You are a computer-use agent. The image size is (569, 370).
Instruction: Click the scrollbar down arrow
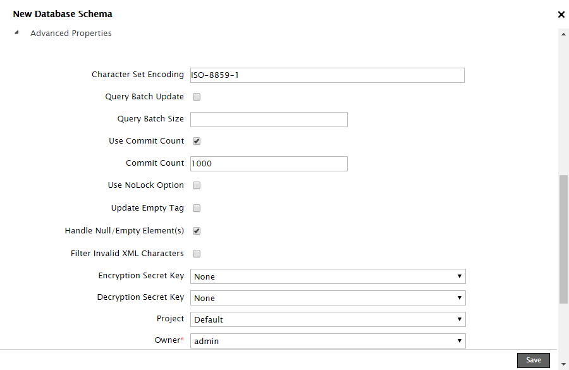click(563, 364)
